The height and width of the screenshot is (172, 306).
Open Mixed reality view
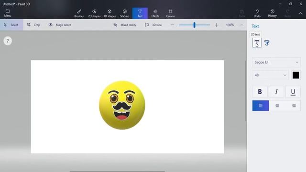pos(125,25)
